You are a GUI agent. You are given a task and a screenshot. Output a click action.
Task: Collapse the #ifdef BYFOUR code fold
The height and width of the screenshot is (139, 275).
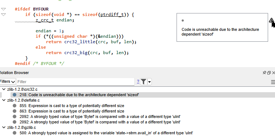(x=3, y=9)
